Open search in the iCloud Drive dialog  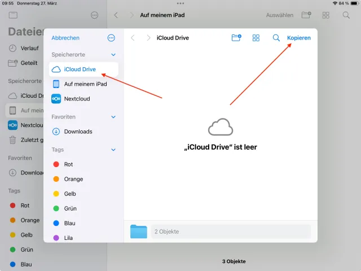click(x=276, y=38)
